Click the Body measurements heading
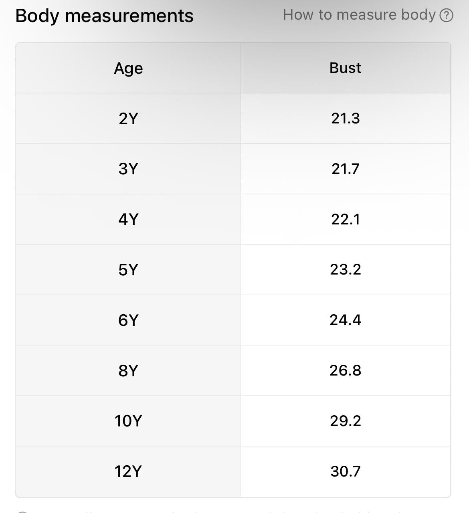Screen dimensions: 469x513 [104, 16]
